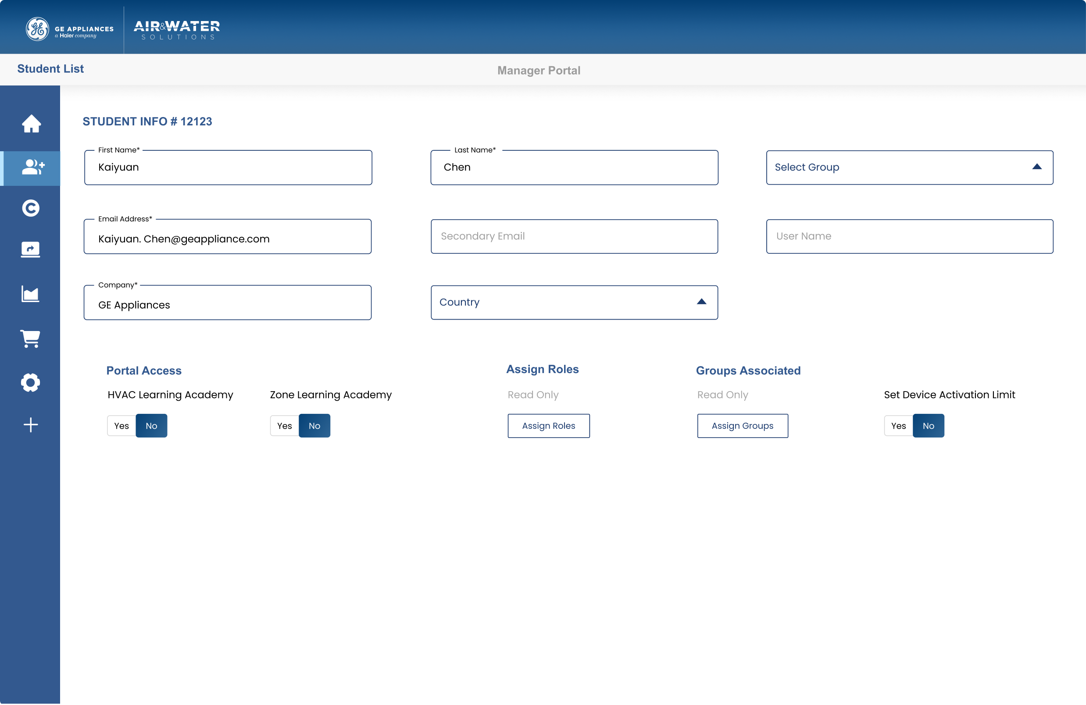Click the Assign Groups button

(742, 425)
